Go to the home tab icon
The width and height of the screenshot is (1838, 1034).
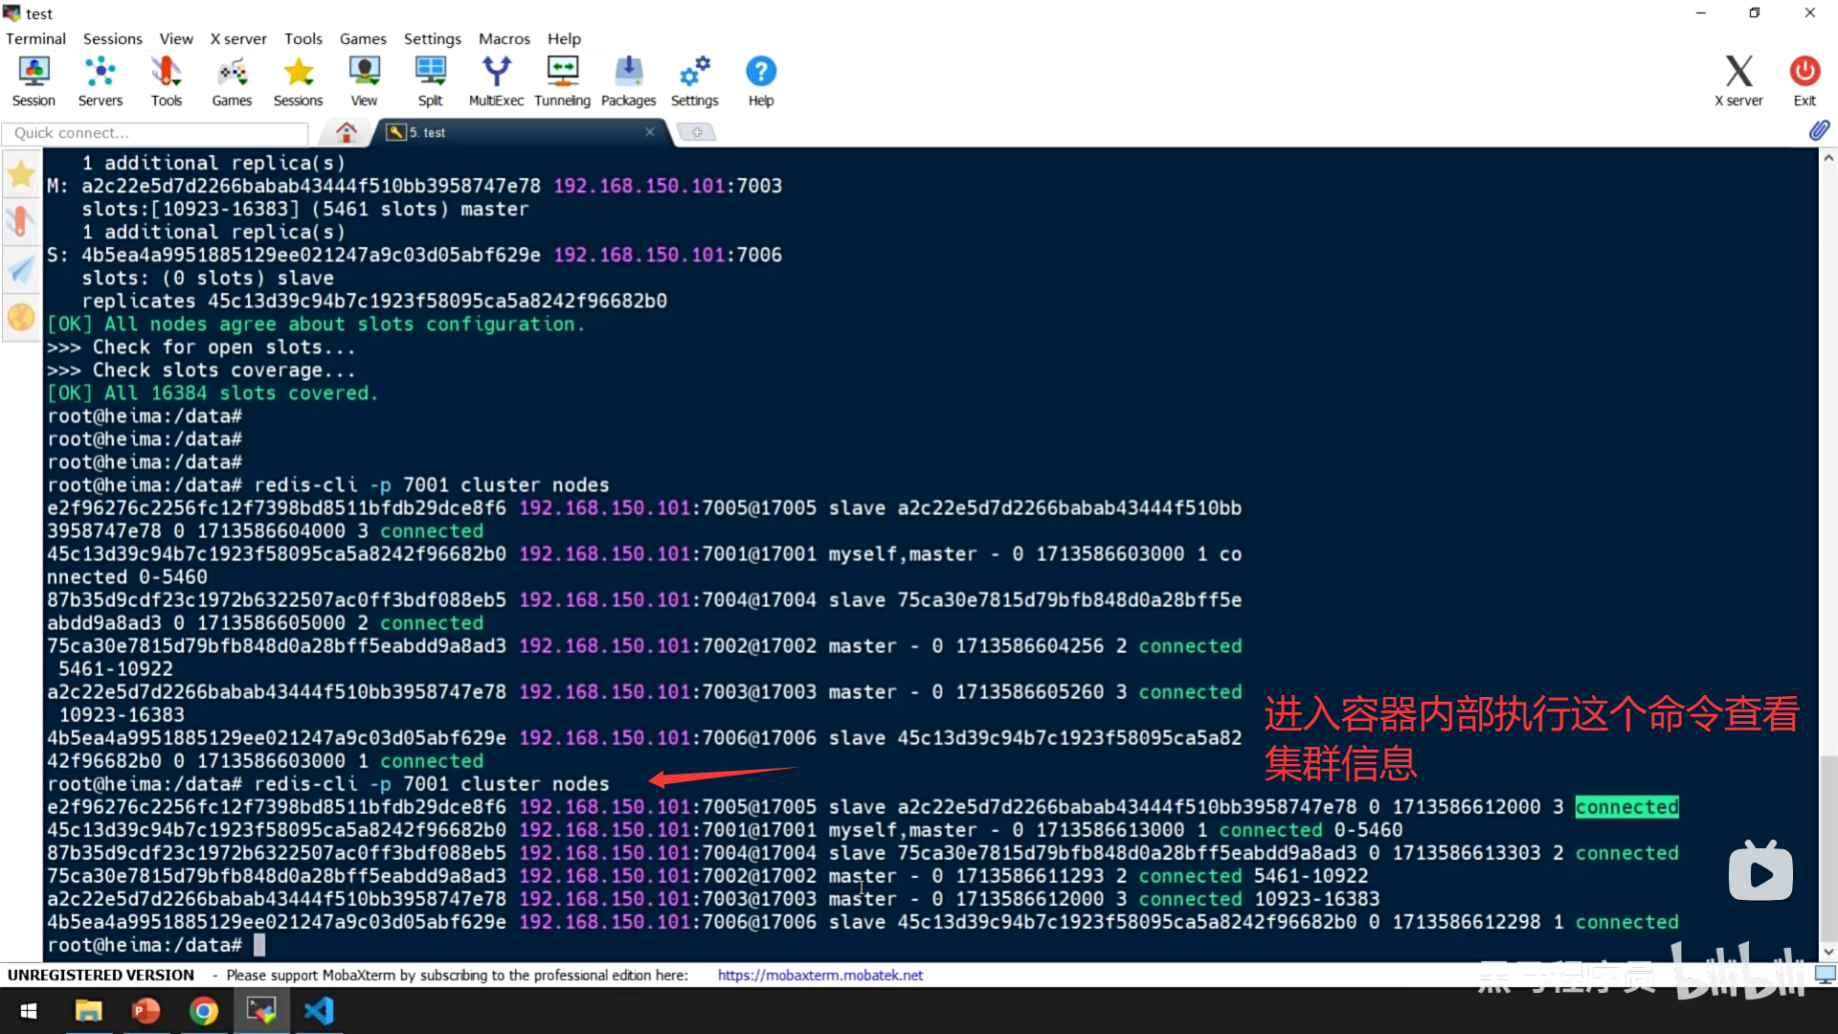point(347,132)
